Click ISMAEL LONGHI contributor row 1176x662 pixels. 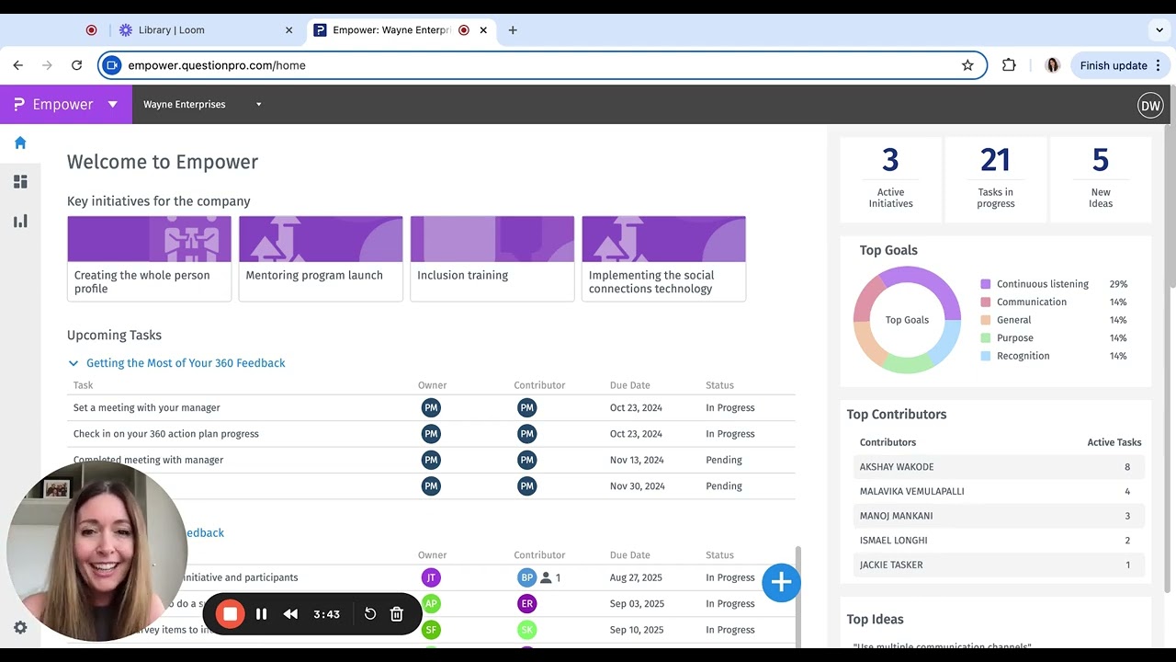tap(1000, 541)
